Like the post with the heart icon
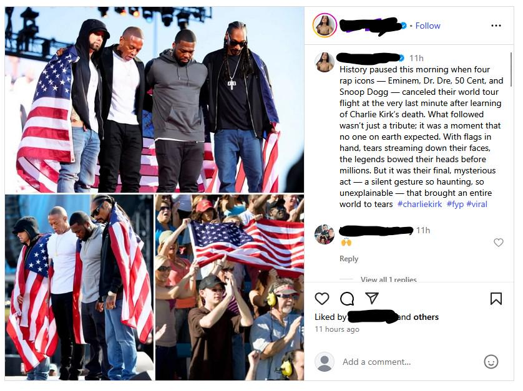 [322, 298]
